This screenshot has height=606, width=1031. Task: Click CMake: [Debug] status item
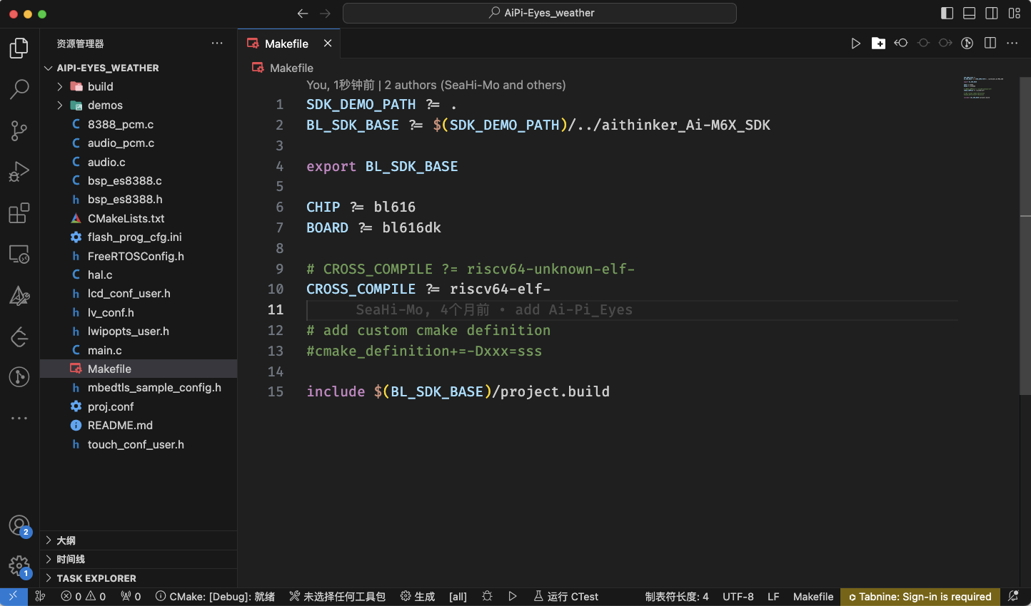point(215,597)
